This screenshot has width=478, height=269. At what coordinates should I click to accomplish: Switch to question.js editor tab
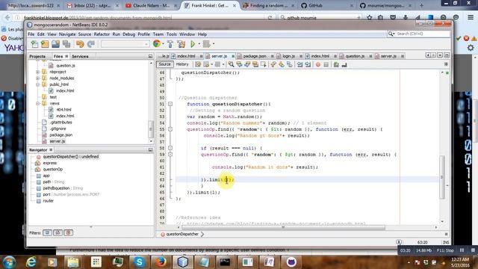[x=355, y=56]
